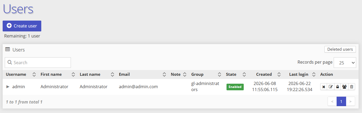Click the magnifier icon in search box
This screenshot has width=362, height=113.
click(x=10, y=63)
